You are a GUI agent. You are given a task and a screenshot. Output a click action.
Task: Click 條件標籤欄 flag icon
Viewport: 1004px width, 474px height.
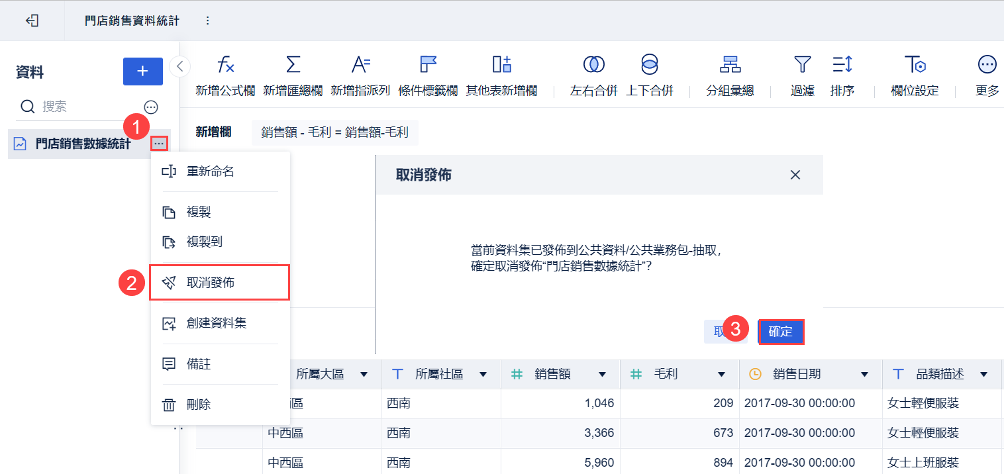428,64
